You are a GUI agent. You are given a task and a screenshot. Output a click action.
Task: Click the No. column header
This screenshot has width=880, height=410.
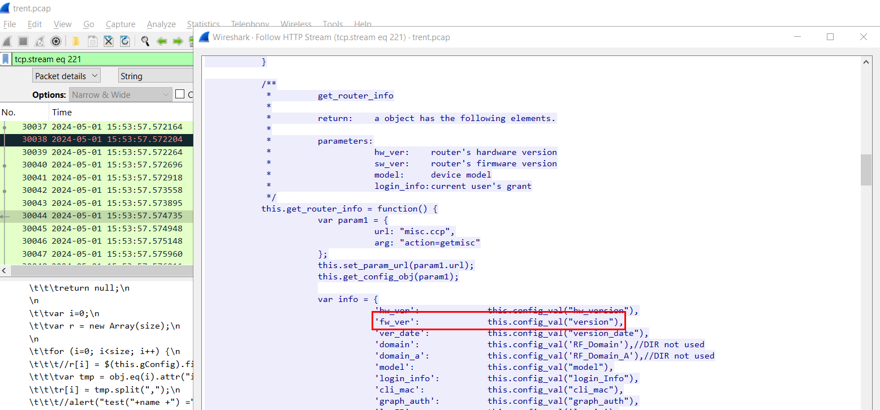tap(8, 112)
